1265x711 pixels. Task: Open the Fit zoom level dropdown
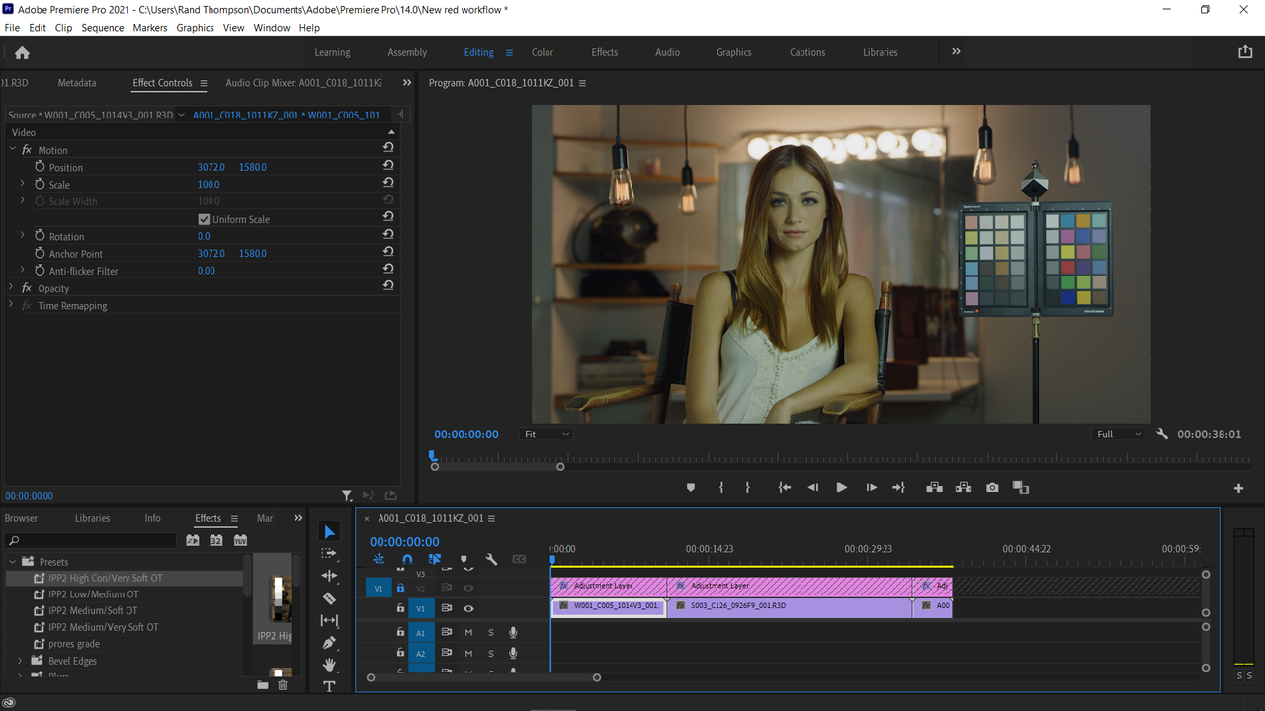tap(547, 434)
